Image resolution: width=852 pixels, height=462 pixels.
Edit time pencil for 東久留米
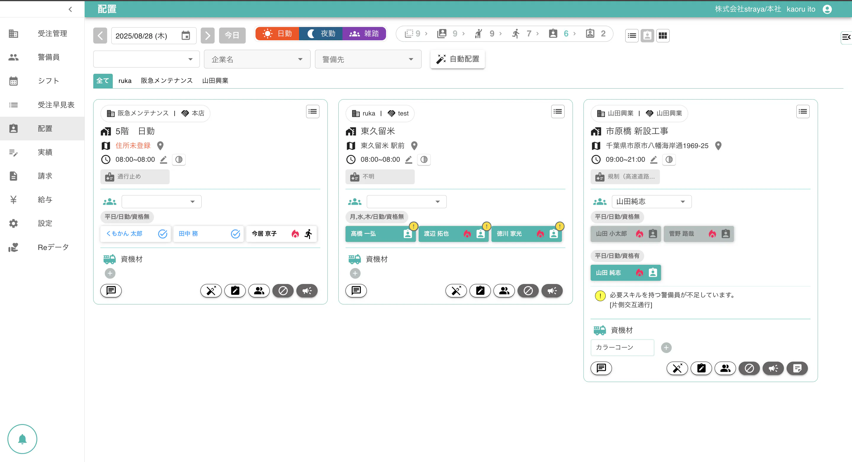tap(409, 160)
